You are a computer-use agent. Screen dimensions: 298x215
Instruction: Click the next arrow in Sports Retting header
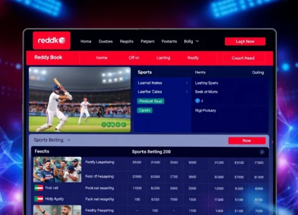point(262,152)
